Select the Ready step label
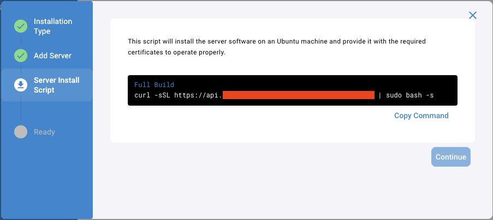 (44, 132)
